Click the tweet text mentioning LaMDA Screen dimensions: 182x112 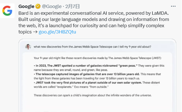[93, 13]
